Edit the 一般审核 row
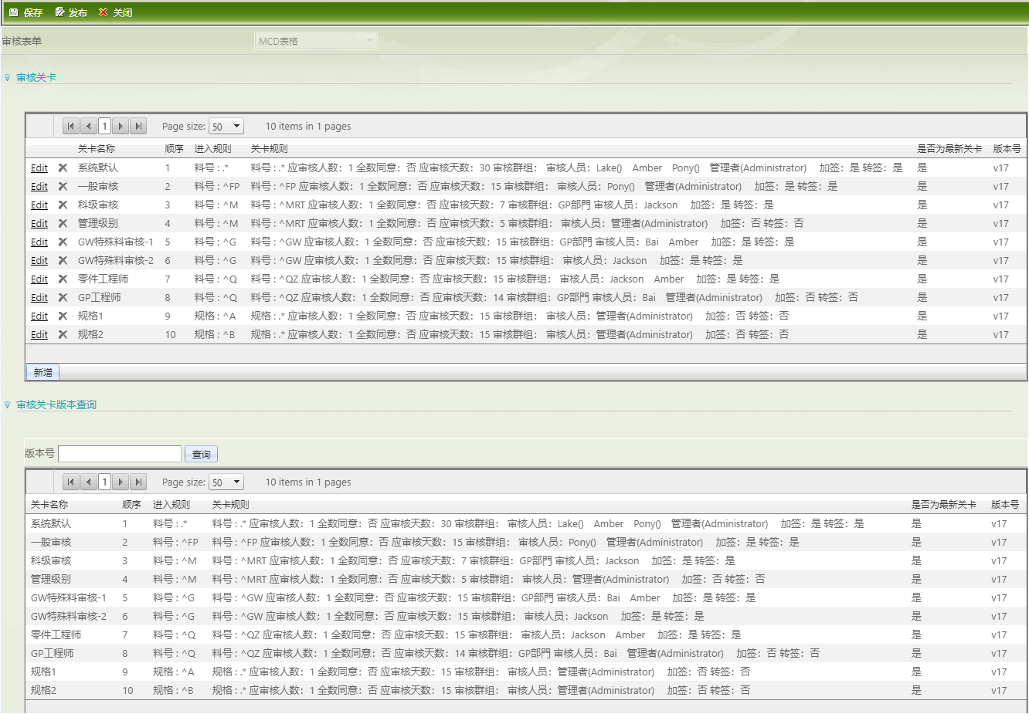 (39, 186)
